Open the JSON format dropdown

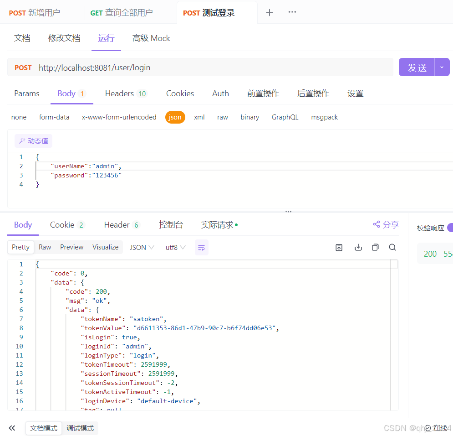142,248
